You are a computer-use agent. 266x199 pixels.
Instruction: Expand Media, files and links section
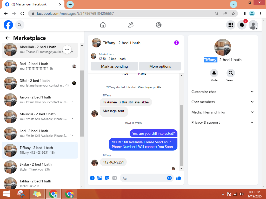pyautogui.click(x=223, y=112)
